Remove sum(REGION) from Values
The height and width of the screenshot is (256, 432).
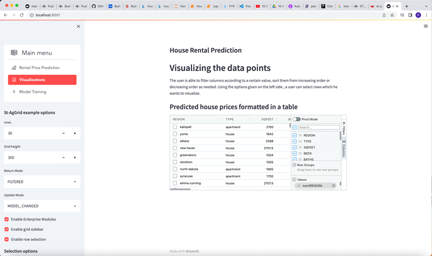[334, 186]
